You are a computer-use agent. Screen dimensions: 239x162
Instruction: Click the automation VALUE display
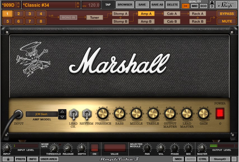tap(115, 147)
